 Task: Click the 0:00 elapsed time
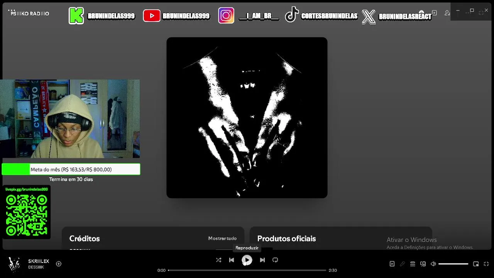click(x=161, y=270)
